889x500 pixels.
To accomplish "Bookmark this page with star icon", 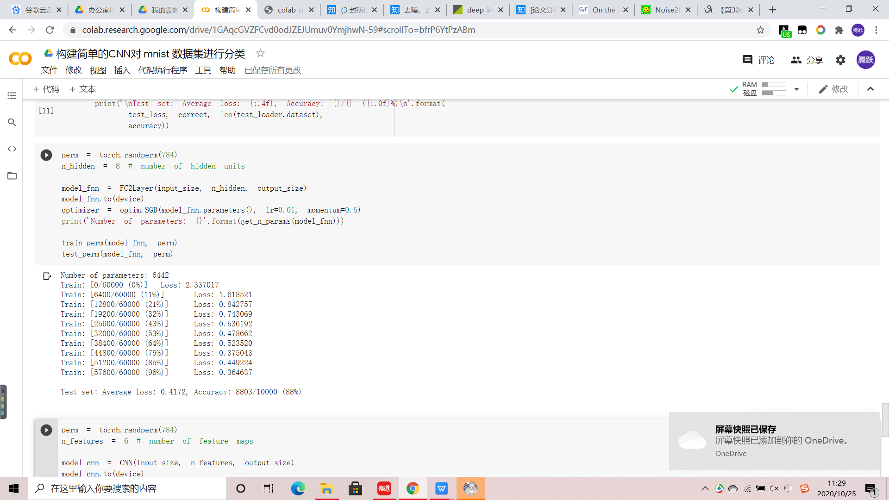I will coord(760,30).
